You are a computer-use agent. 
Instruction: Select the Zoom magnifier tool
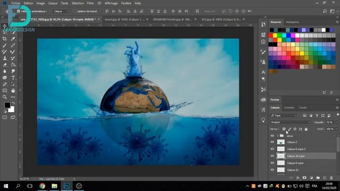click(x=5, y=97)
